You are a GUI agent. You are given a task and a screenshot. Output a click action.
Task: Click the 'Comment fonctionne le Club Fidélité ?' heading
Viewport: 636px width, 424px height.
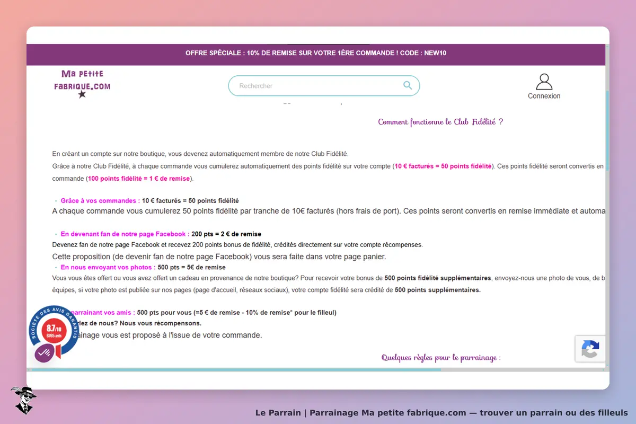[x=440, y=122]
